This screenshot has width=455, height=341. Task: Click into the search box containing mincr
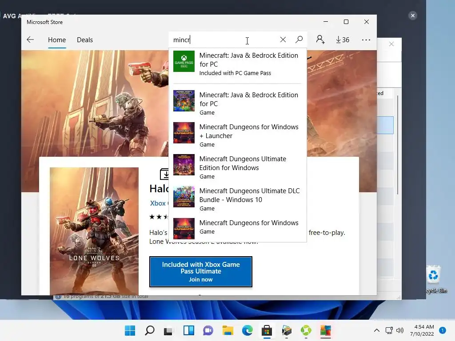click(224, 40)
